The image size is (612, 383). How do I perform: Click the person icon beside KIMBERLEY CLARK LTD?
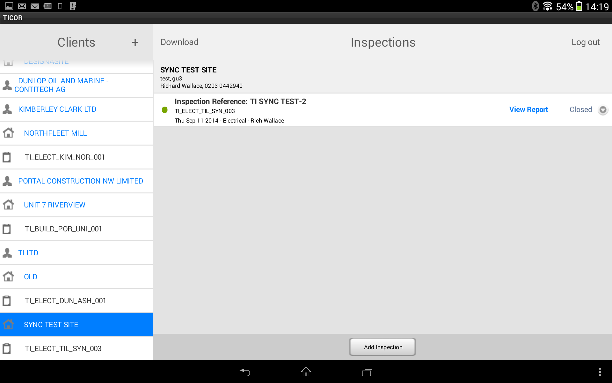7,109
